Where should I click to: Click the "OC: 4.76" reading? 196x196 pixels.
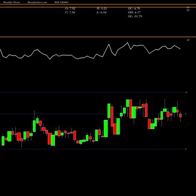[x=134, y=9]
